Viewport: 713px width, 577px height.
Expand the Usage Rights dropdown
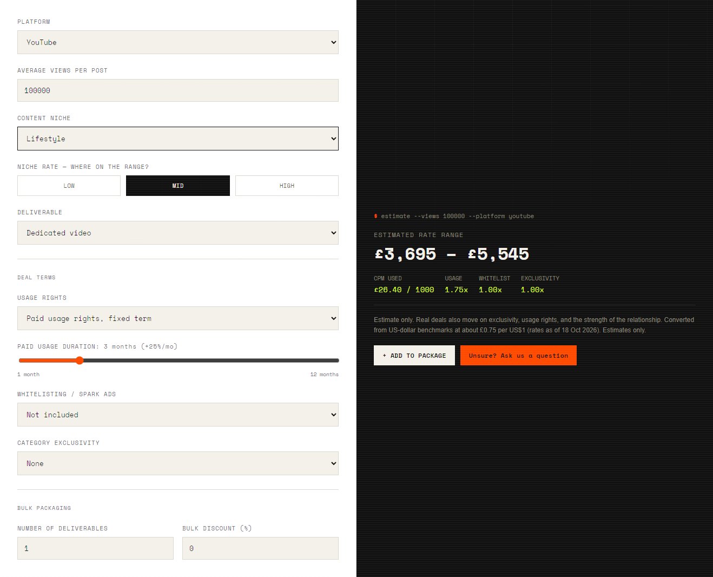(x=178, y=318)
